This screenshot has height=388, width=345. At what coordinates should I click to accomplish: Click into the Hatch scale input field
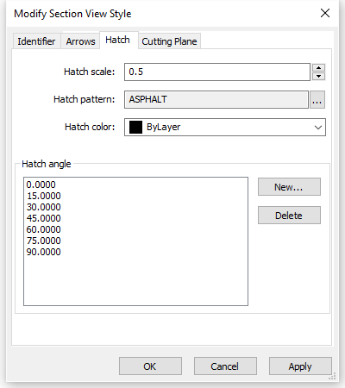217,72
